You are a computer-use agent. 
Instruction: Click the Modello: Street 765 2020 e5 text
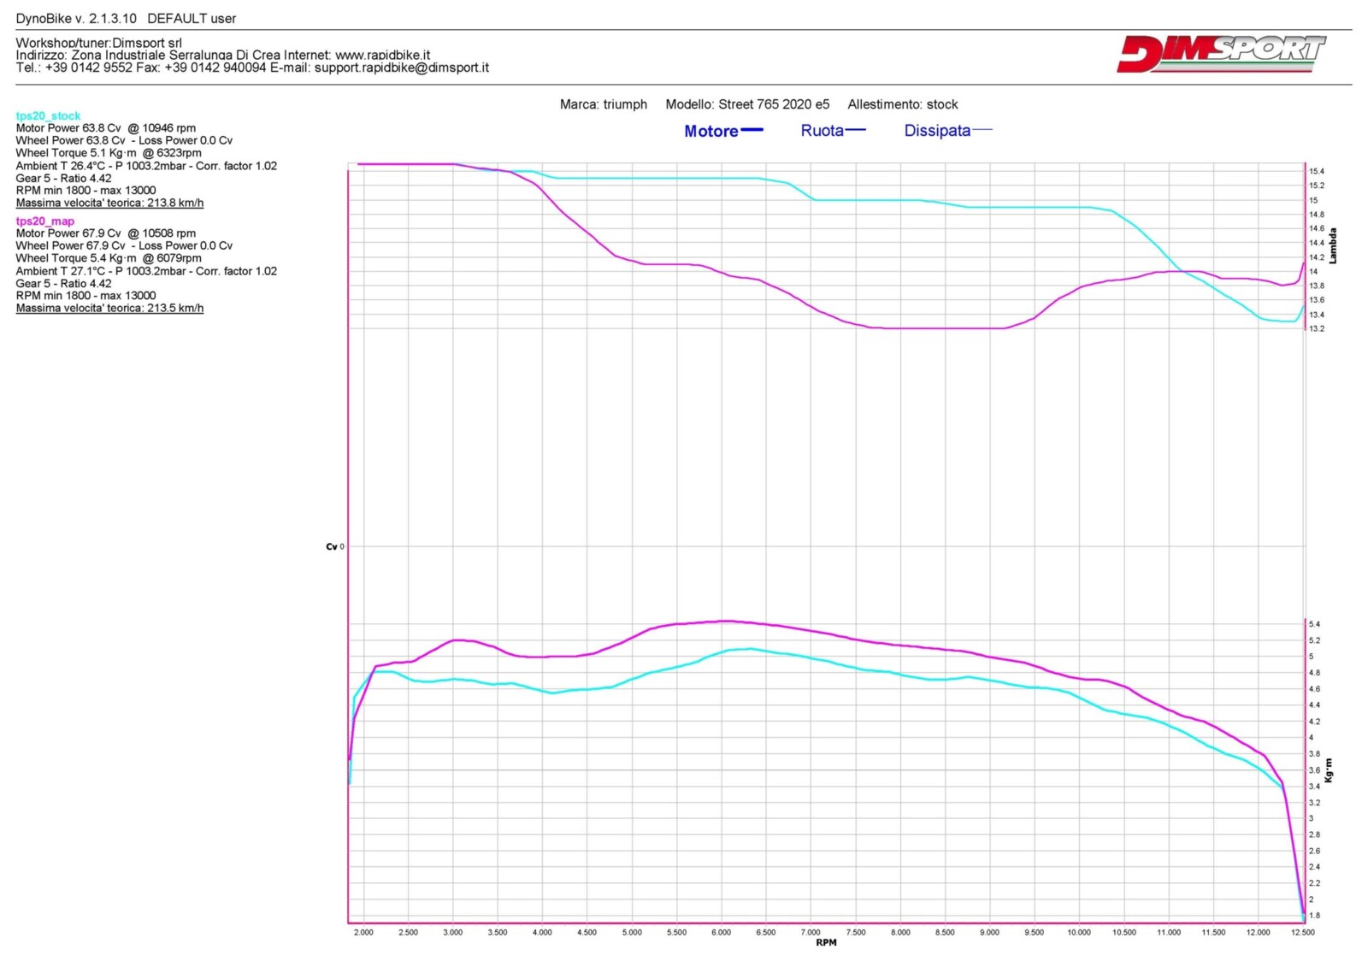[747, 104]
